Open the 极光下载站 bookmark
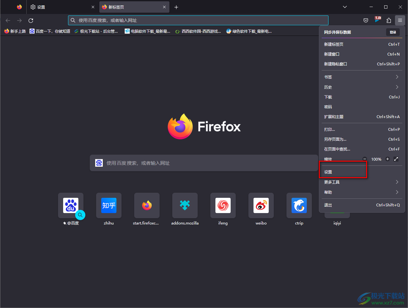 coord(96,31)
